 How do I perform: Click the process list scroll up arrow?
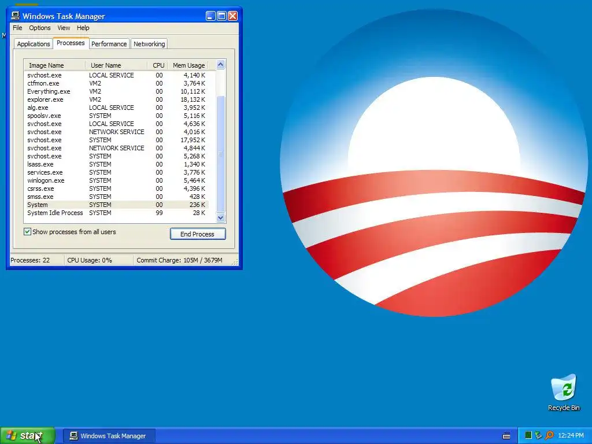(220, 65)
